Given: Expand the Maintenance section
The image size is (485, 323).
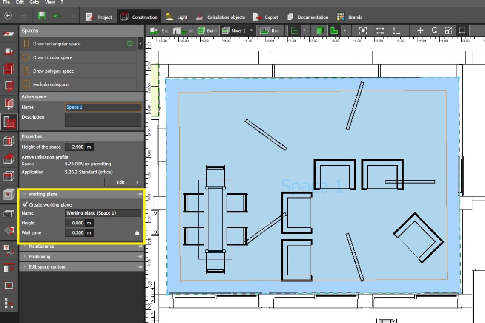Looking at the screenshot, I should [41, 246].
